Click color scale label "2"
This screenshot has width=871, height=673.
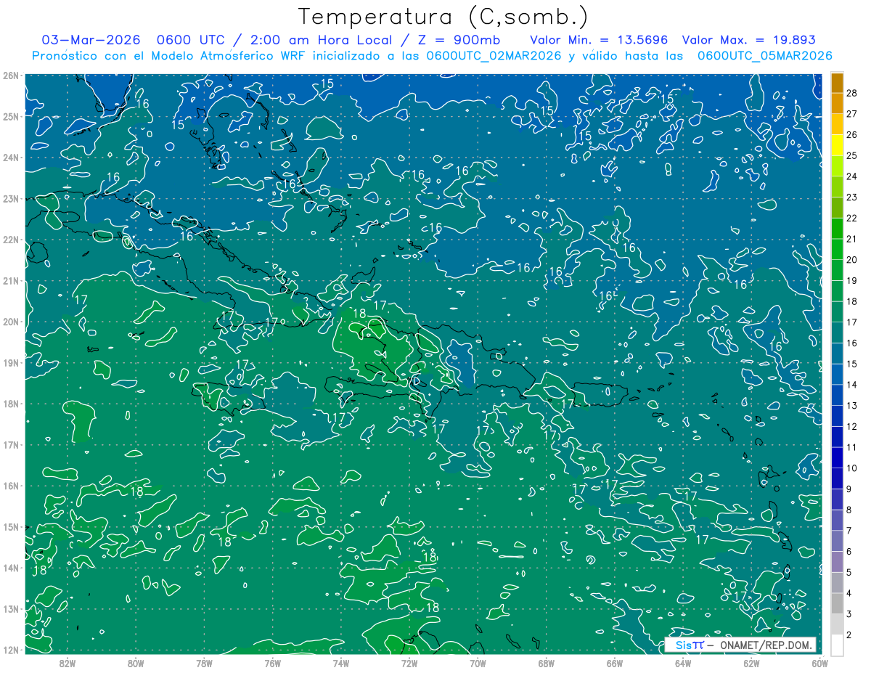click(x=848, y=635)
